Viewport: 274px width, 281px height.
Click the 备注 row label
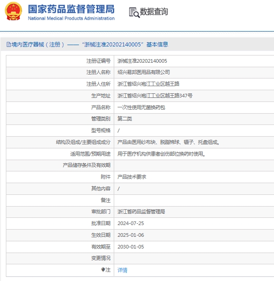click(x=106, y=200)
